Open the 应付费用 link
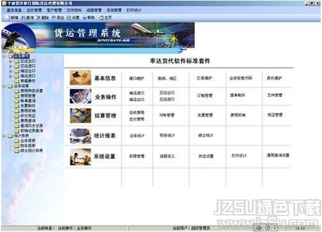 137,119
